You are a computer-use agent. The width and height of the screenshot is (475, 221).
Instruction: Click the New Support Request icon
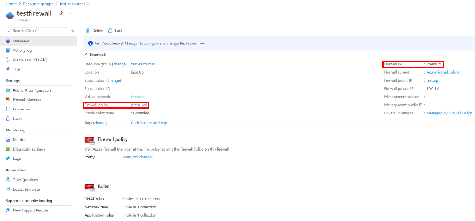[8, 210]
